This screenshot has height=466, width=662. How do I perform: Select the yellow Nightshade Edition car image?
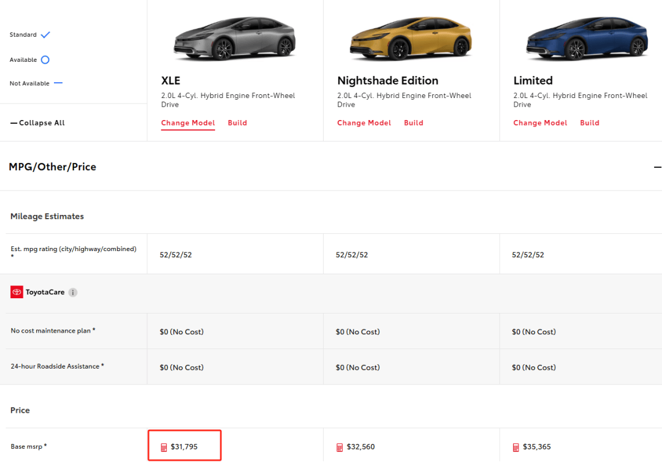tap(411, 39)
